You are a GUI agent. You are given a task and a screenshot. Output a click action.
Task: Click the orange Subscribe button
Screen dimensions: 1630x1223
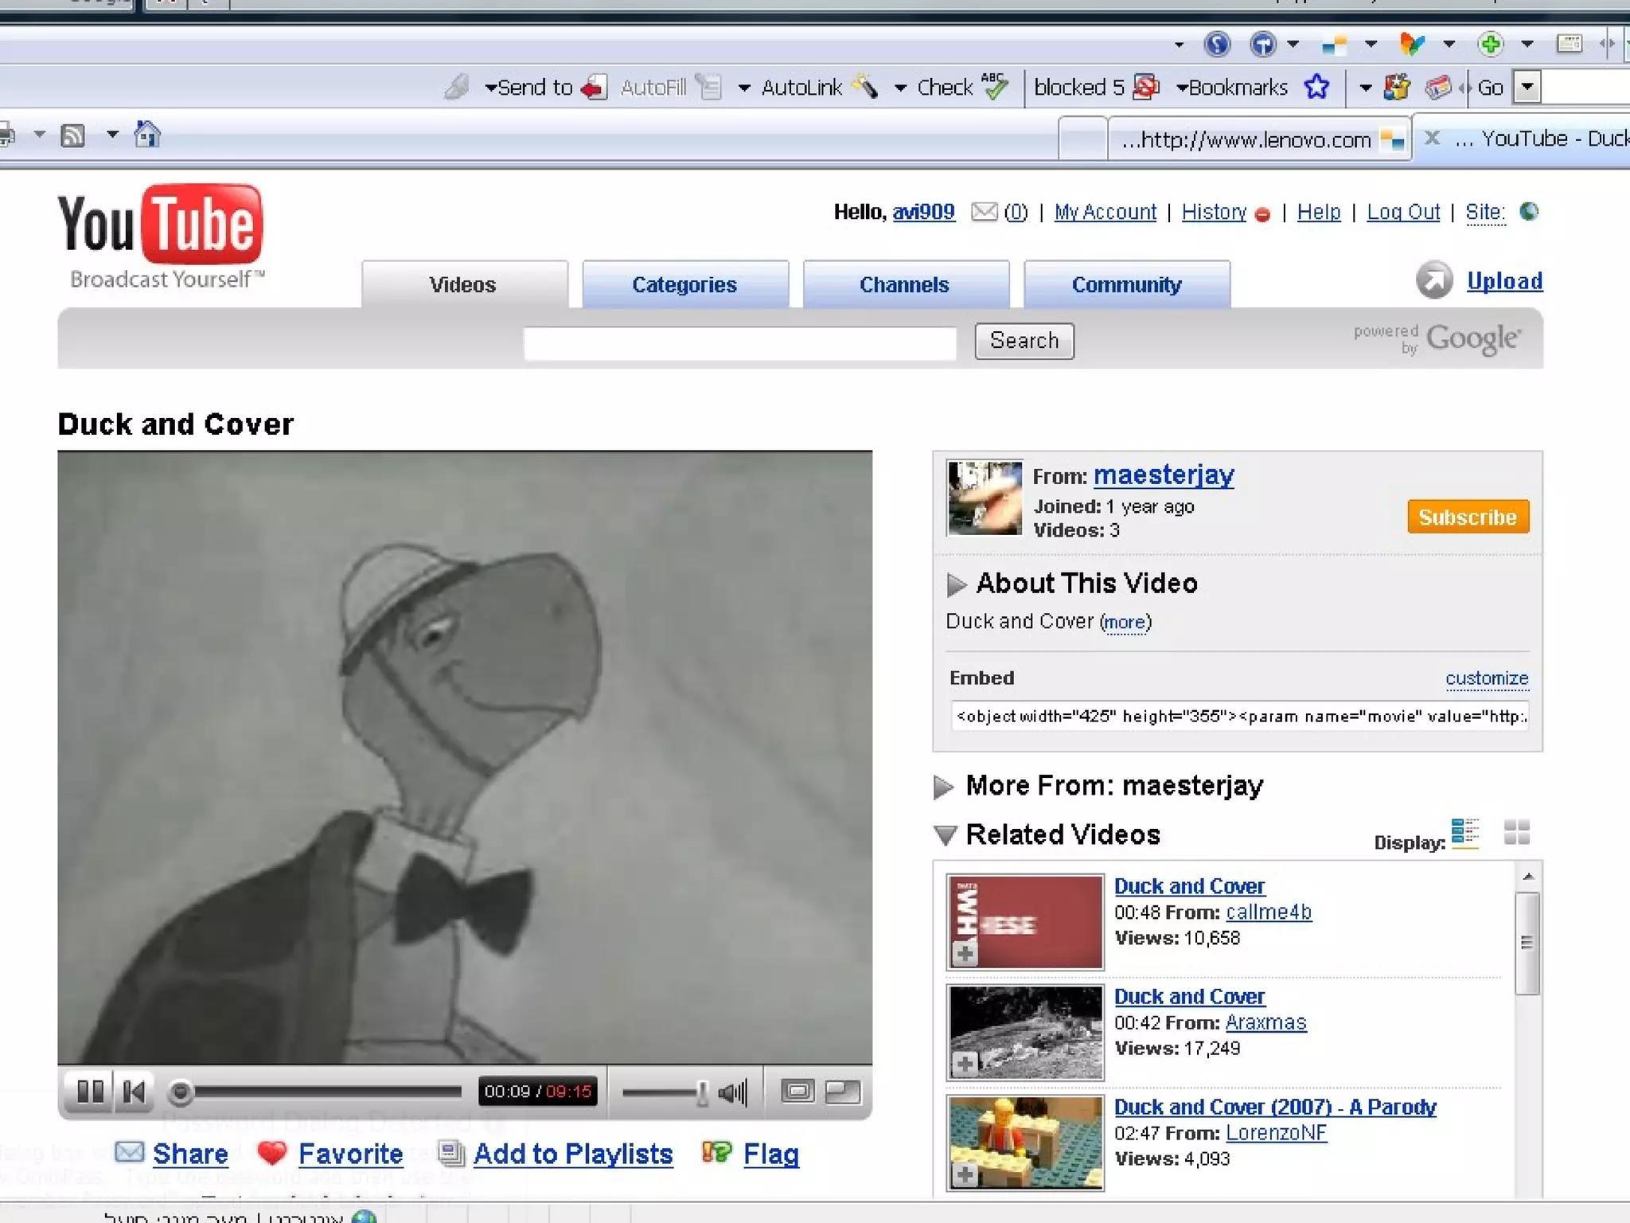point(1468,517)
